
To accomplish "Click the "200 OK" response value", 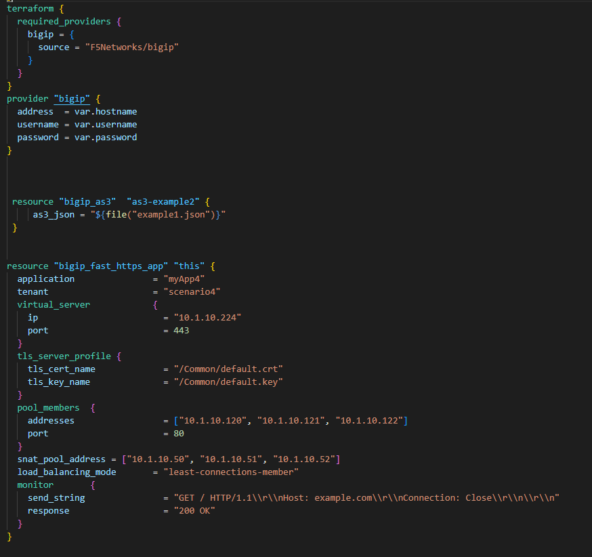I will [194, 511].
